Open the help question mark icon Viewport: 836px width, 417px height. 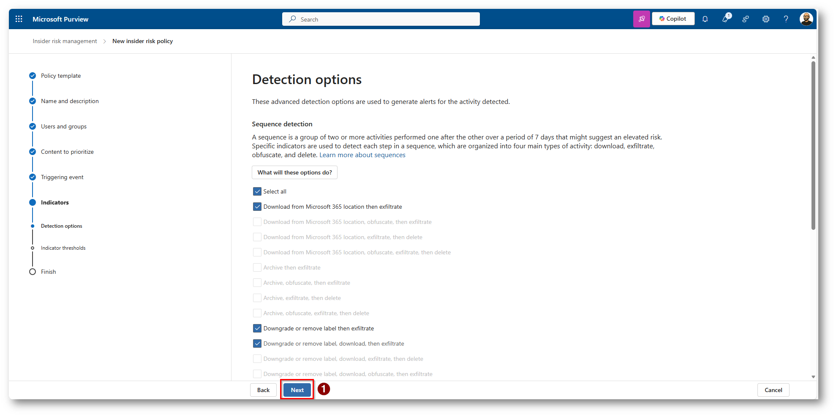[x=786, y=19]
